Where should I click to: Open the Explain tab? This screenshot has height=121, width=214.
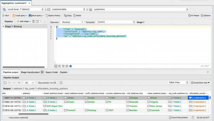tap(64, 72)
